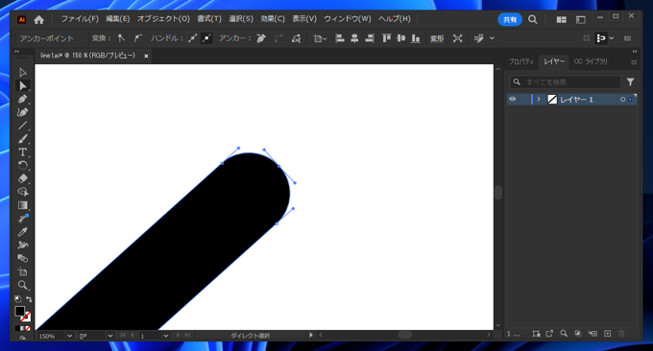Click horizontal align left icon
Image resolution: width=653 pixels, height=351 pixels.
point(340,38)
